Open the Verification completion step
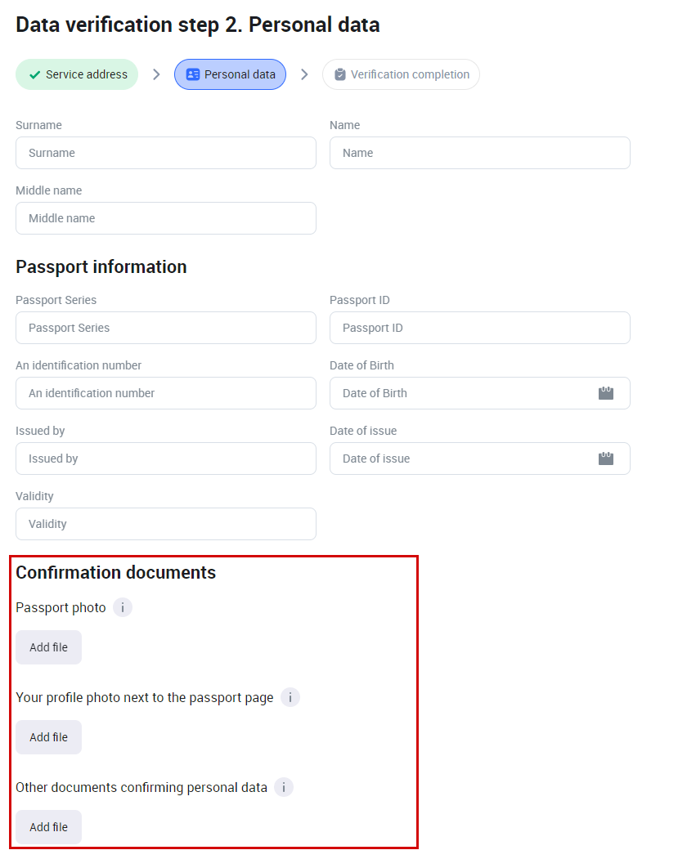Viewport: 678px width, 859px height. [401, 74]
